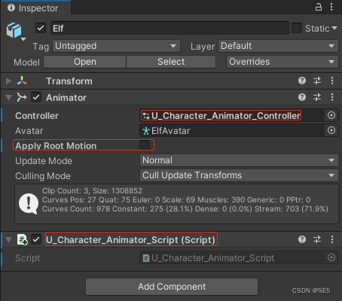Screen dimensions: 342x301
Task: Click the model Open button
Action: click(85, 62)
